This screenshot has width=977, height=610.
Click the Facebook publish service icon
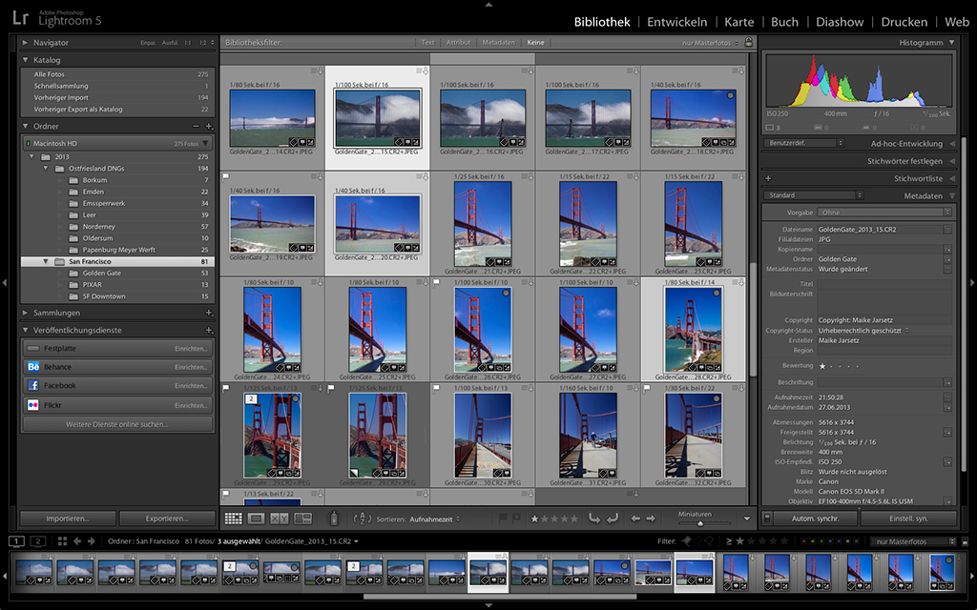(x=32, y=386)
